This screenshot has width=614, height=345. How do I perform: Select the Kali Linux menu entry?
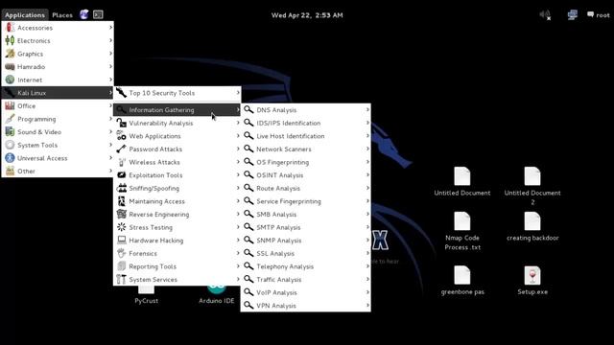(58, 93)
